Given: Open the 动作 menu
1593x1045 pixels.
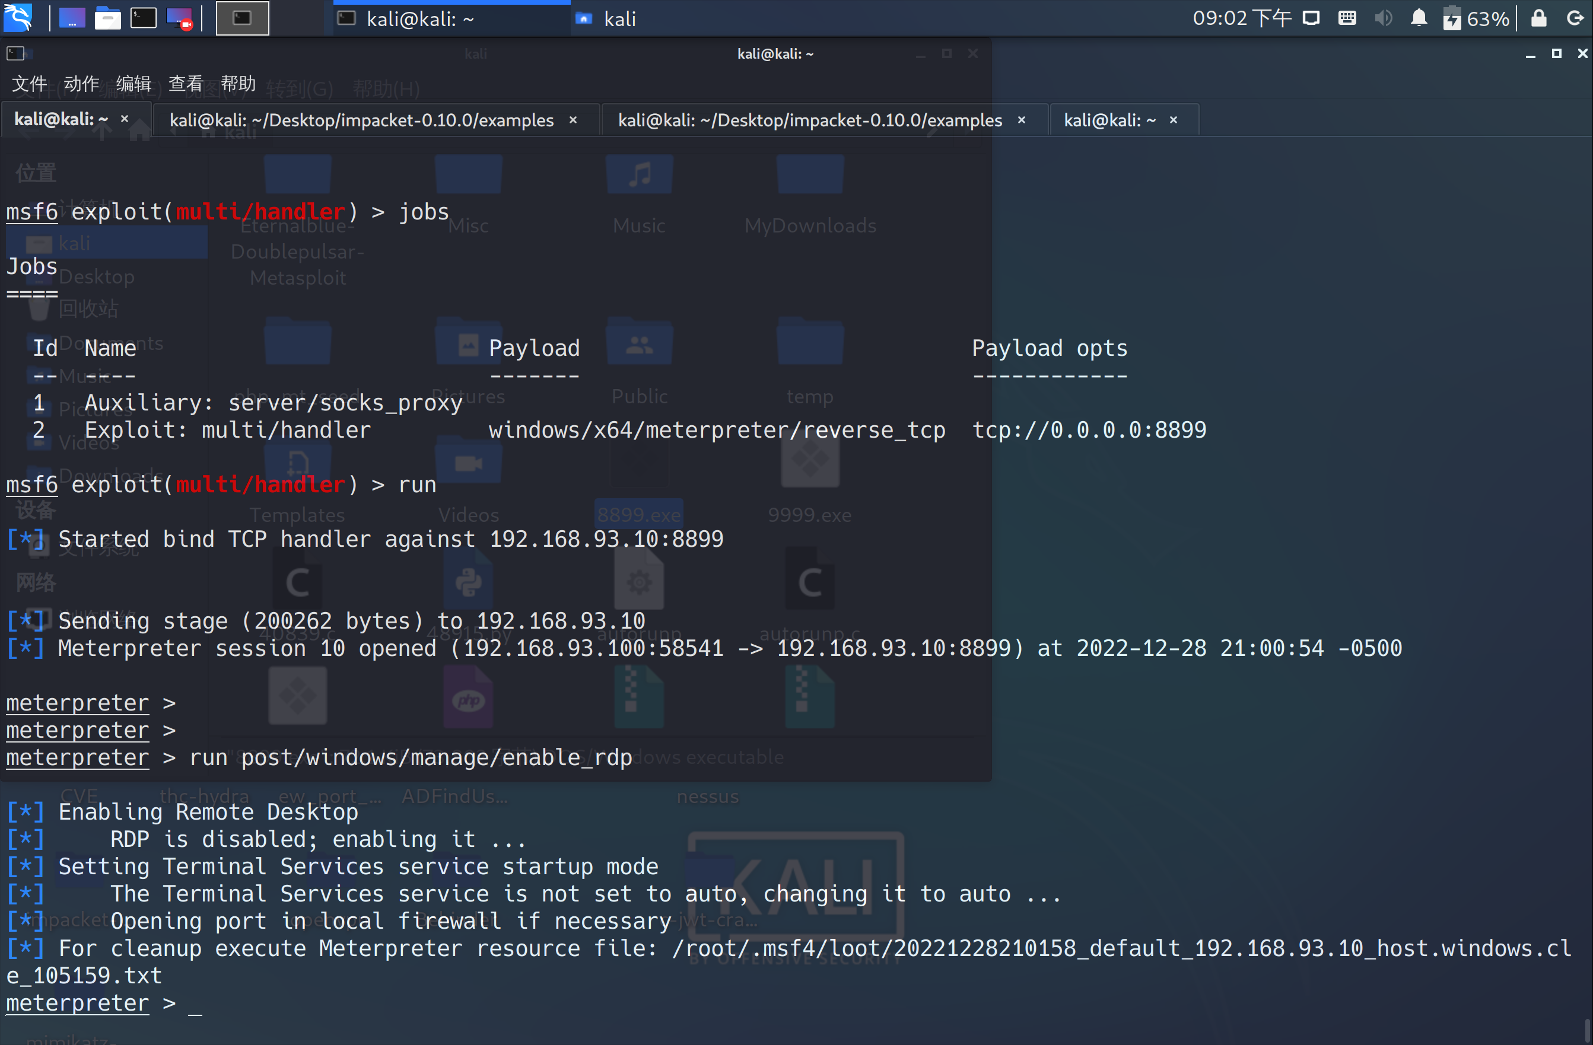Looking at the screenshot, I should click(x=82, y=84).
